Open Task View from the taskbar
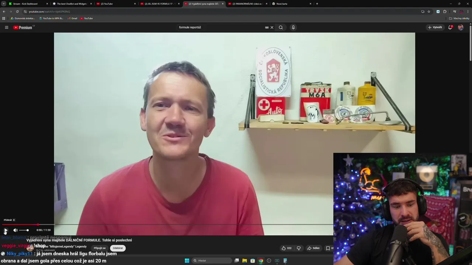The width and height of the screenshot is (472, 265). (x=237, y=261)
